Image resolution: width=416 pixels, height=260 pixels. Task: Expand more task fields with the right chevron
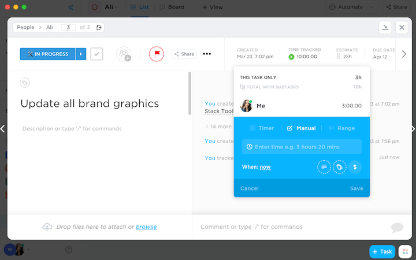coord(404,54)
